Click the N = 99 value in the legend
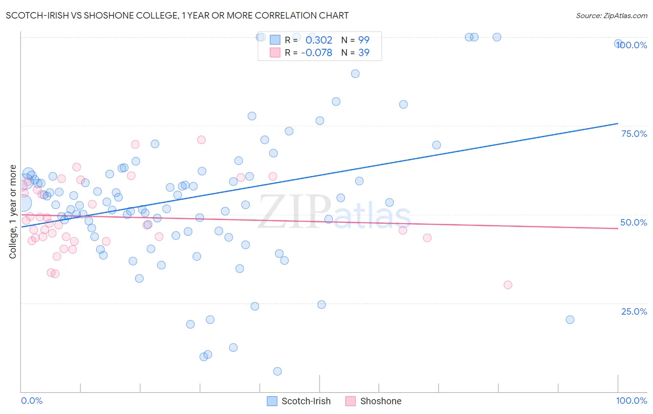Image resolution: width=653 pixels, height=414 pixels. 355,40
